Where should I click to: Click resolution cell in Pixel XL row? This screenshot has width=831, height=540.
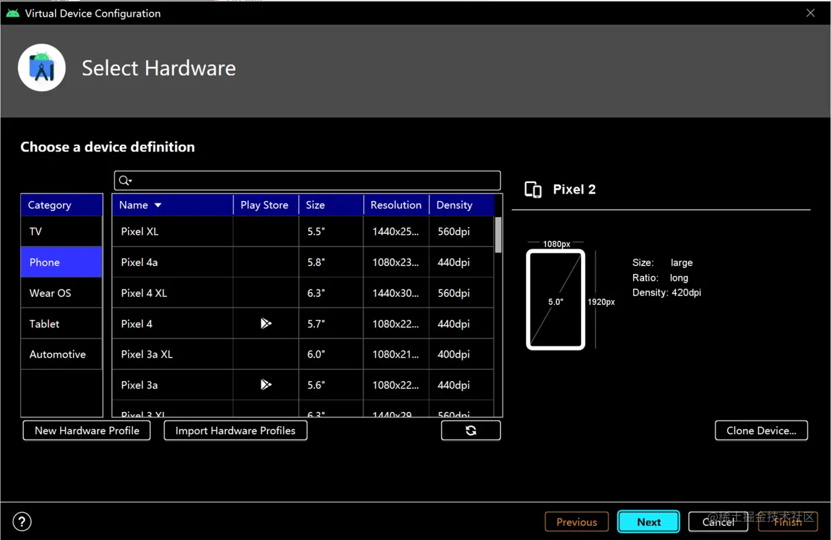(x=396, y=231)
